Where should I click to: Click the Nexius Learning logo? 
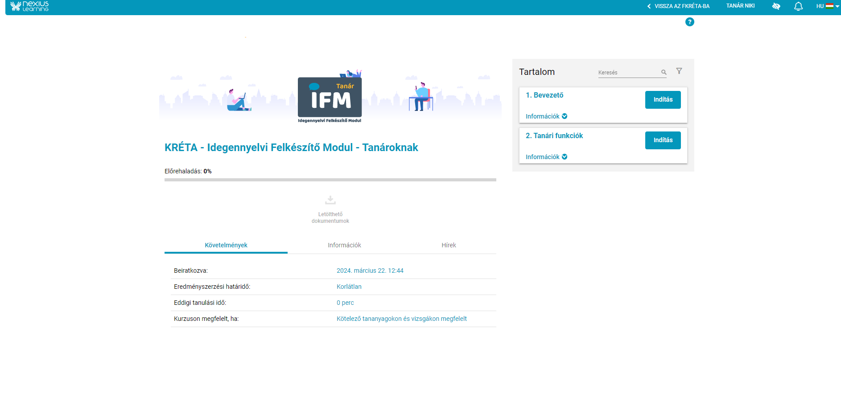(x=29, y=6)
